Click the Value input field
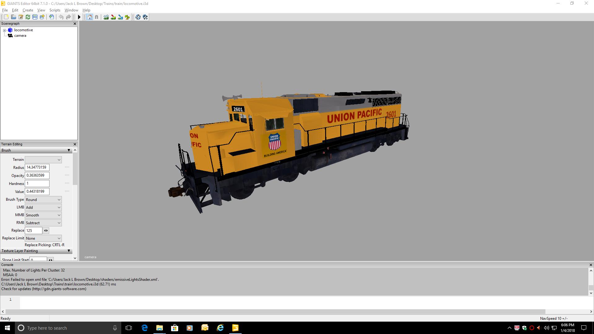This screenshot has width=594, height=334. pyautogui.click(x=37, y=191)
